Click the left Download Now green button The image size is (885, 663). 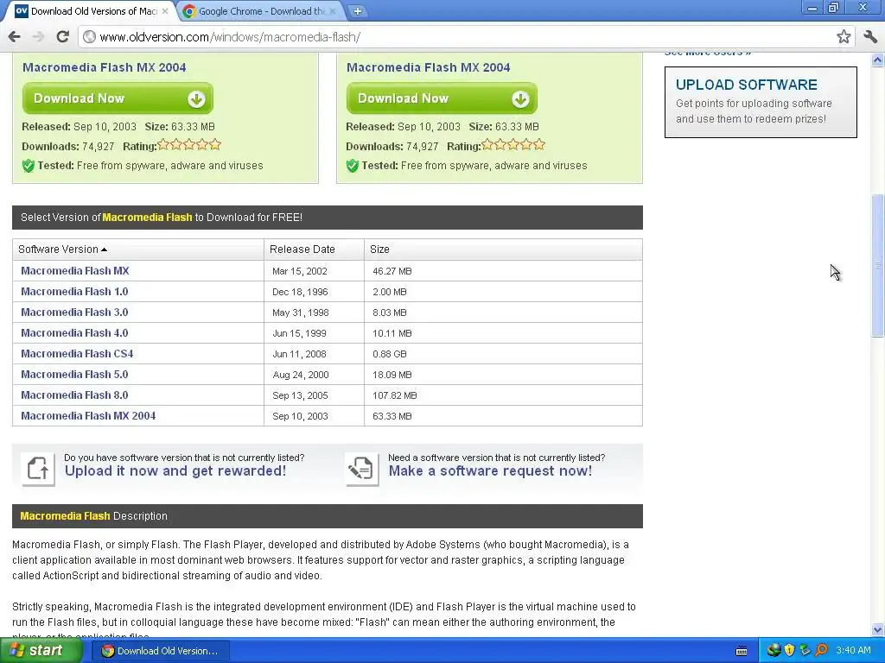[118, 98]
